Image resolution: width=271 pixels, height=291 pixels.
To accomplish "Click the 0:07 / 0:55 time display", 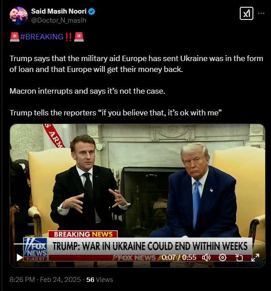I will coord(179,258).
